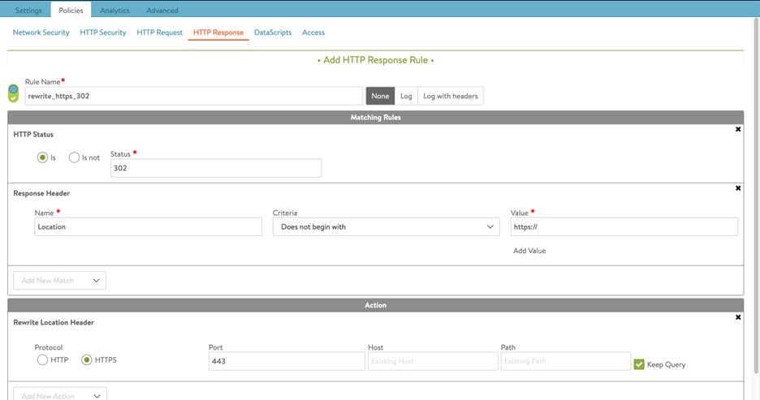
Task: Select the 'Is not' status radio button
Action: pyautogui.click(x=75, y=157)
